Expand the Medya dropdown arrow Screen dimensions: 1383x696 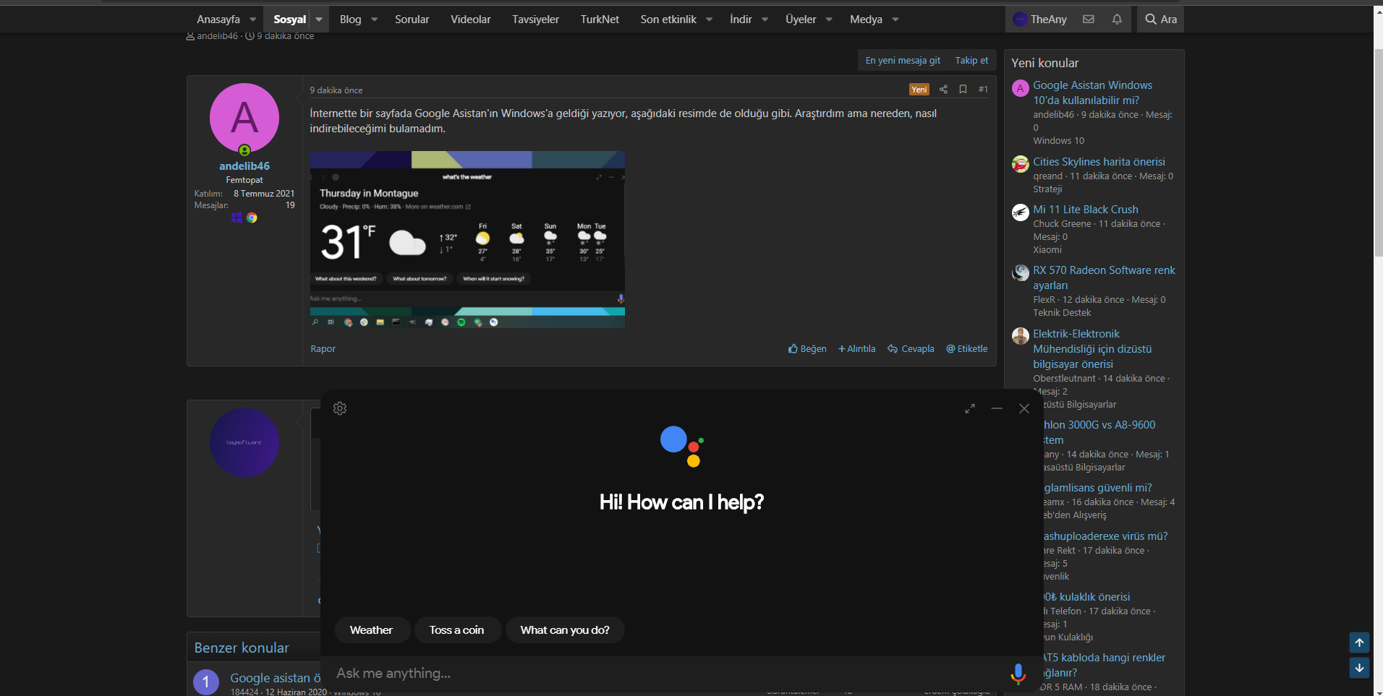[895, 20]
